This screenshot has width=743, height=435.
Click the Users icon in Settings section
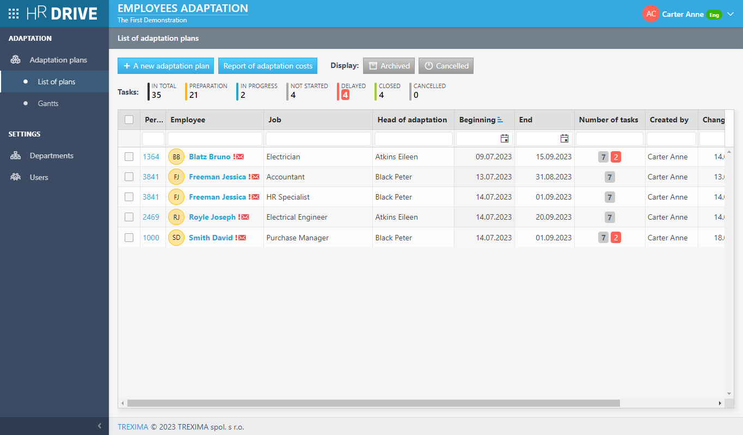point(15,177)
